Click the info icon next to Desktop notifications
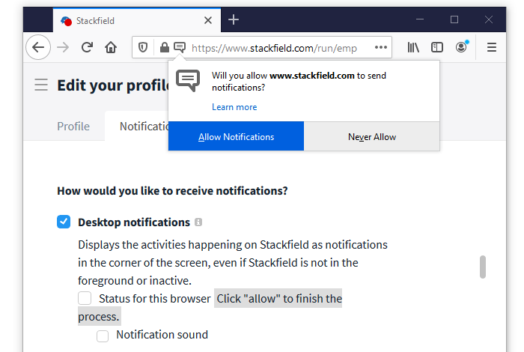 point(198,222)
